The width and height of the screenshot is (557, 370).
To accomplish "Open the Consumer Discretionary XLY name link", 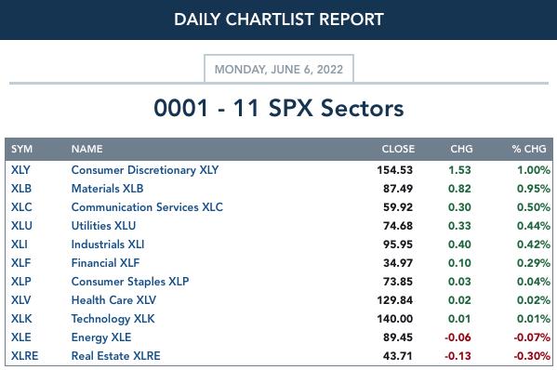I will (x=145, y=170).
